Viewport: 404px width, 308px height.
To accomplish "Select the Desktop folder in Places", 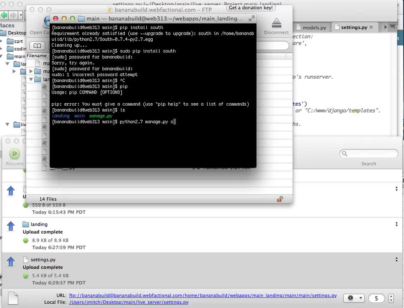I will [x=13, y=33].
